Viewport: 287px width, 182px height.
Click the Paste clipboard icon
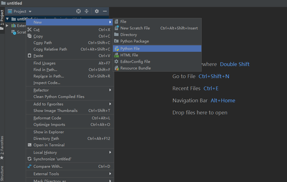click(29, 55)
